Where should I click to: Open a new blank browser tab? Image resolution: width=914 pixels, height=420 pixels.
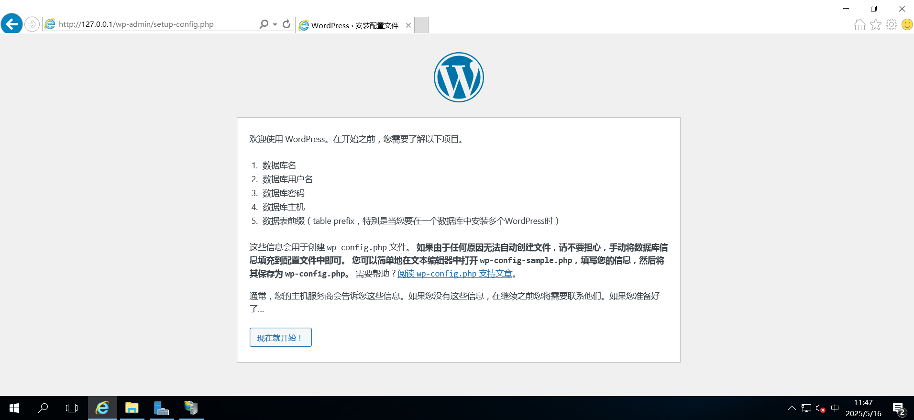pyautogui.click(x=421, y=25)
